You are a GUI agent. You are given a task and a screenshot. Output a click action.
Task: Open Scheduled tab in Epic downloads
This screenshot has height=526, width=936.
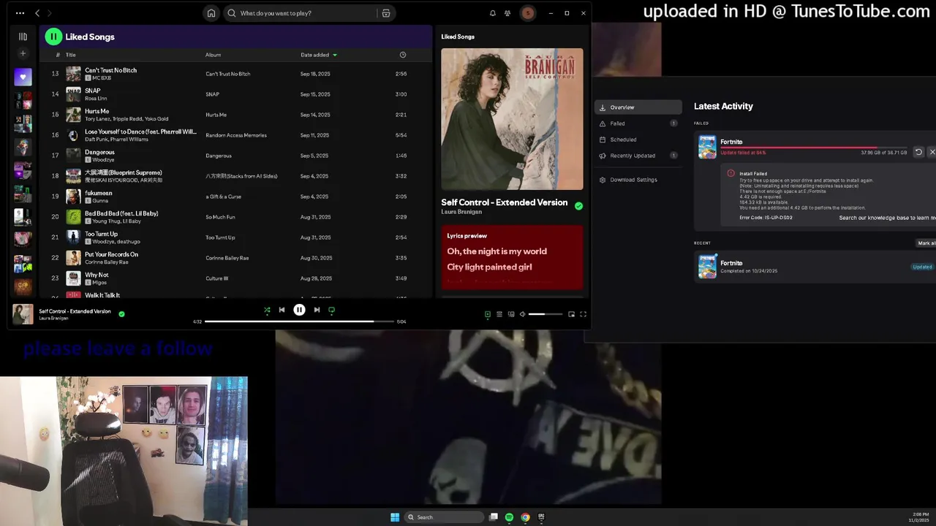click(x=638, y=140)
